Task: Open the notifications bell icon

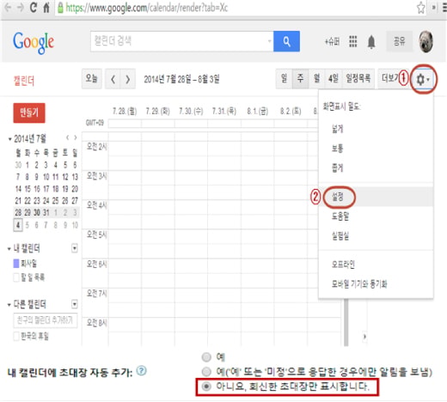Action: pyautogui.click(x=371, y=42)
